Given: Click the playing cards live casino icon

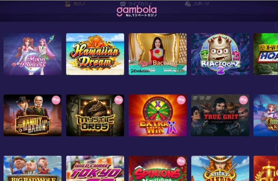Looking at the screenshot, I should pos(123,4).
